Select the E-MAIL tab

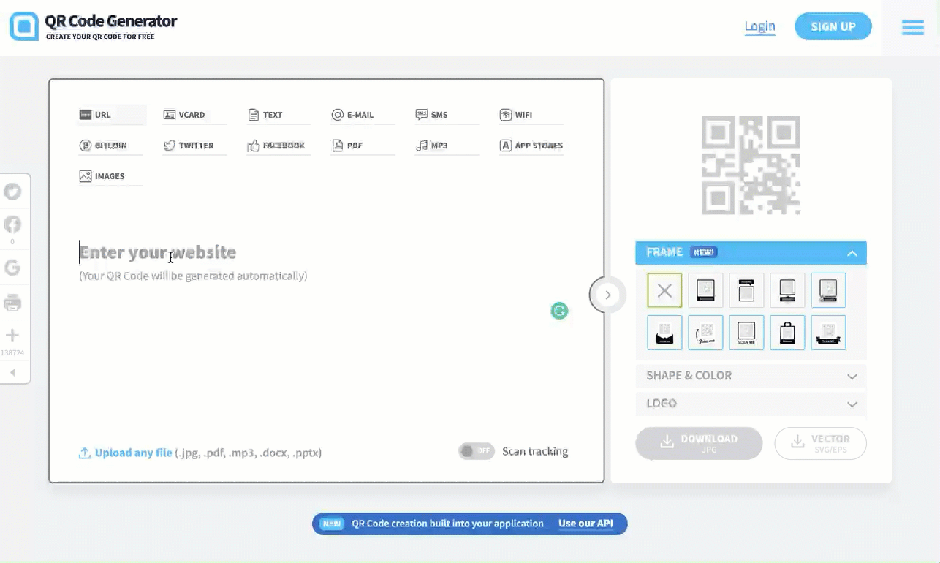(x=363, y=115)
